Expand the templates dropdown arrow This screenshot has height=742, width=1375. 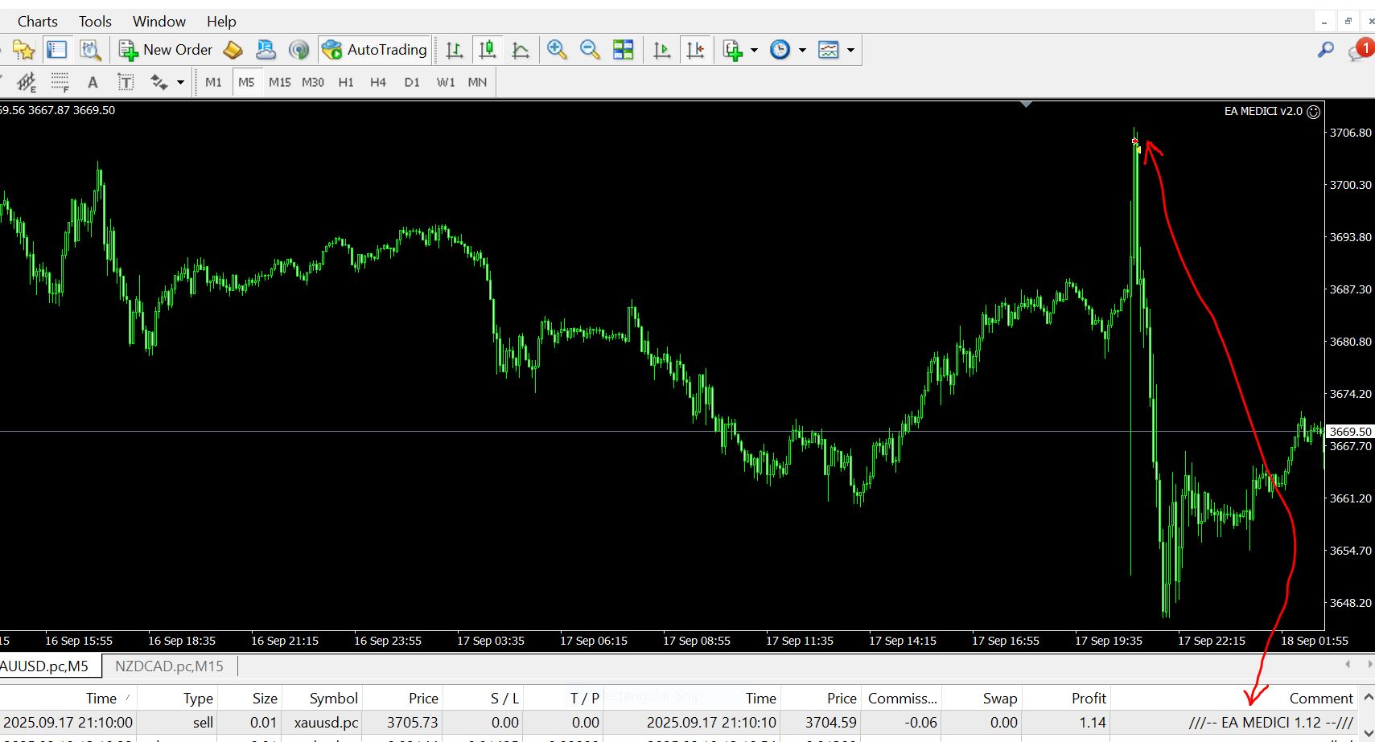pyautogui.click(x=850, y=50)
